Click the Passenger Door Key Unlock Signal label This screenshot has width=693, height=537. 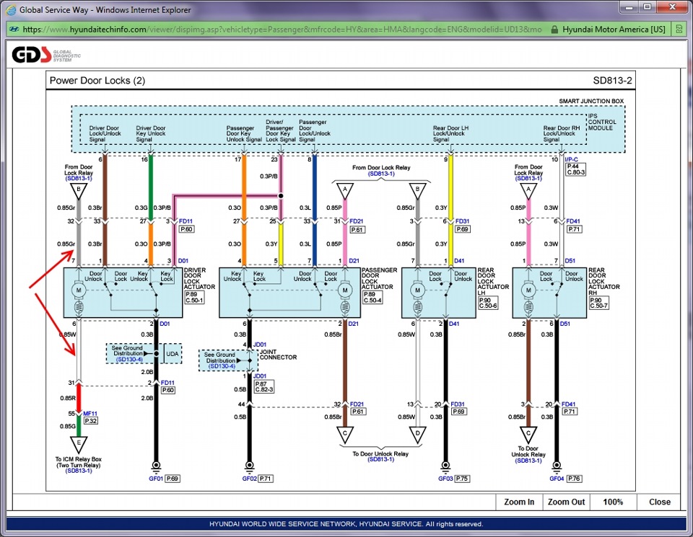tap(244, 133)
